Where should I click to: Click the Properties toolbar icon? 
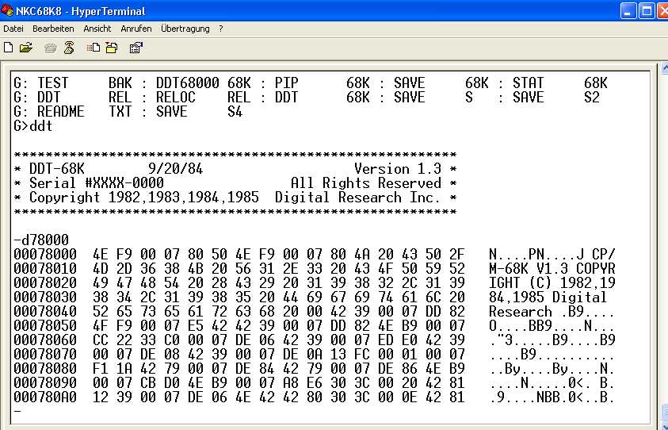[136, 48]
